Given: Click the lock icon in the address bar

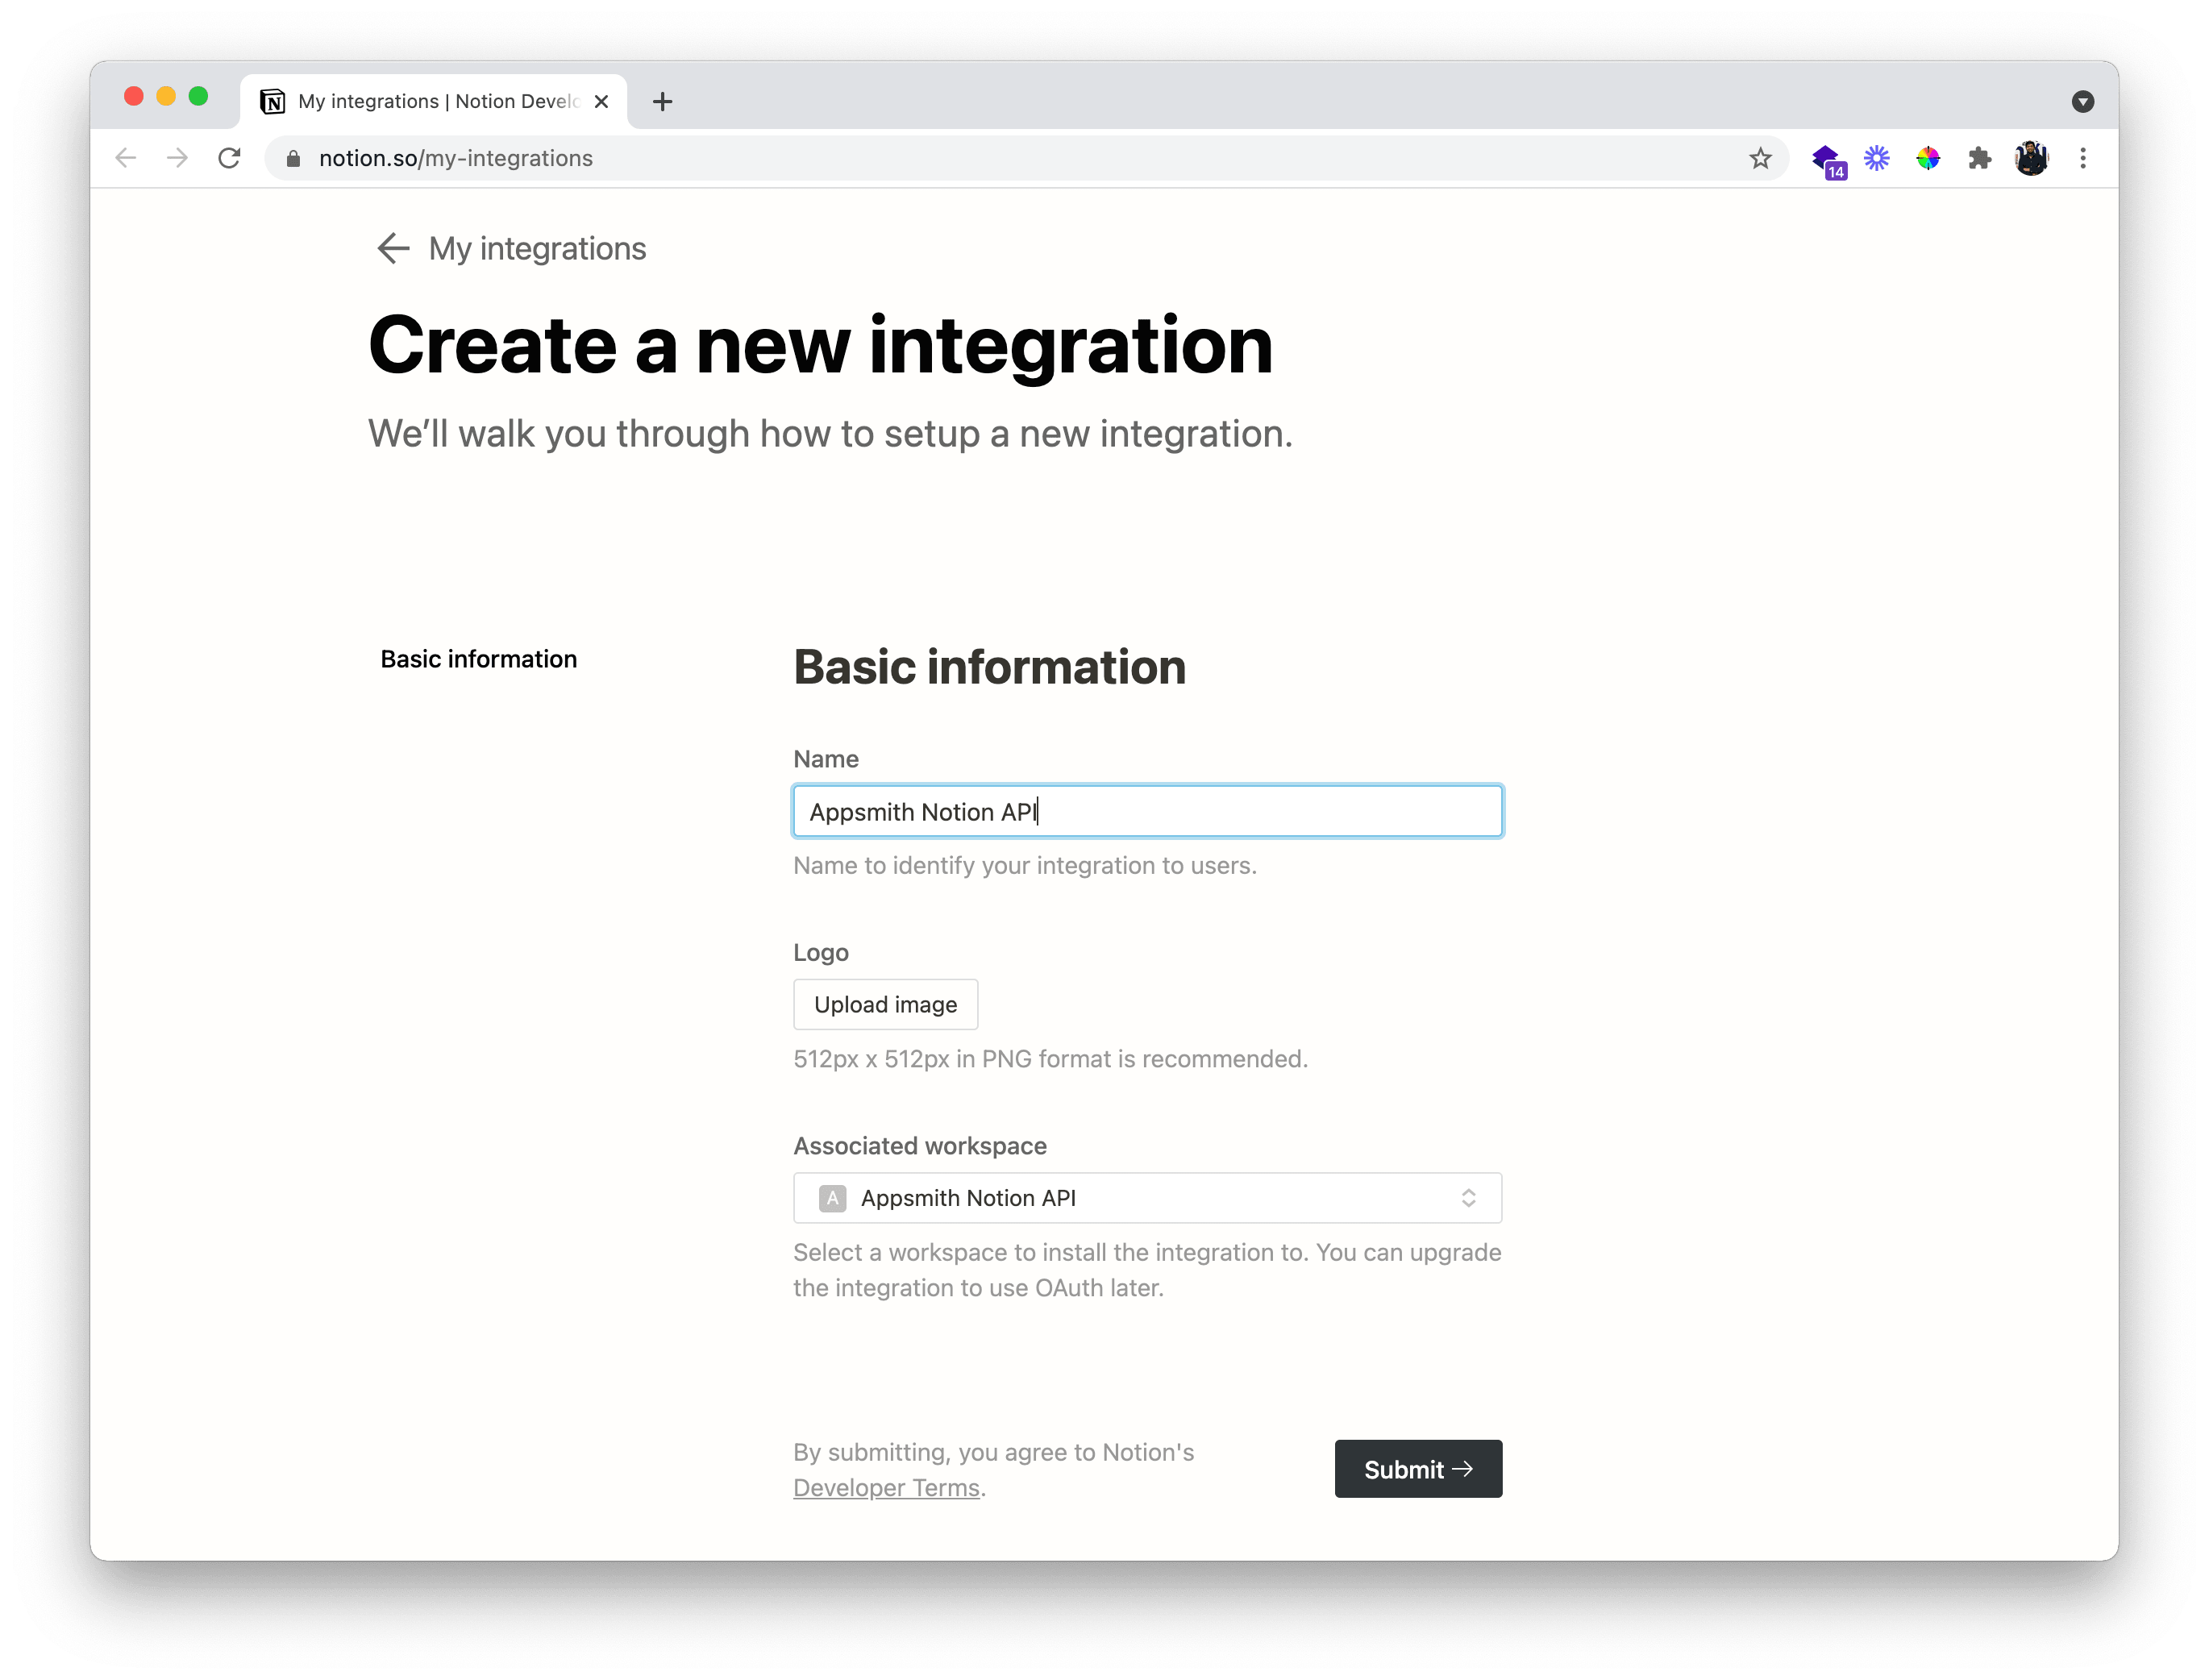Looking at the screenshot, I should pos(293,158).
